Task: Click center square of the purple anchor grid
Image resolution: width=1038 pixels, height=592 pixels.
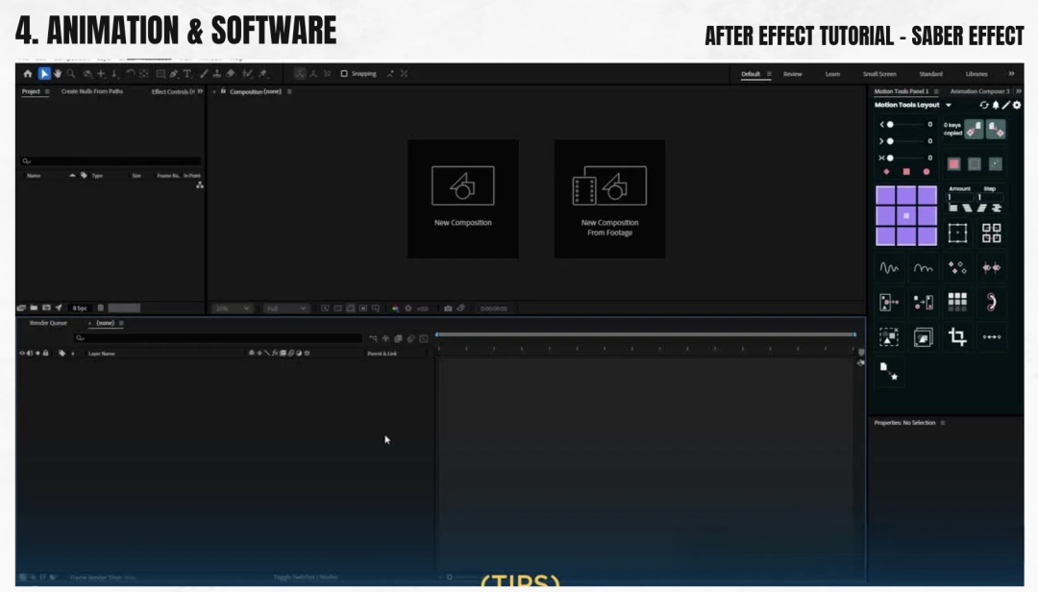Action: (905, 215)
